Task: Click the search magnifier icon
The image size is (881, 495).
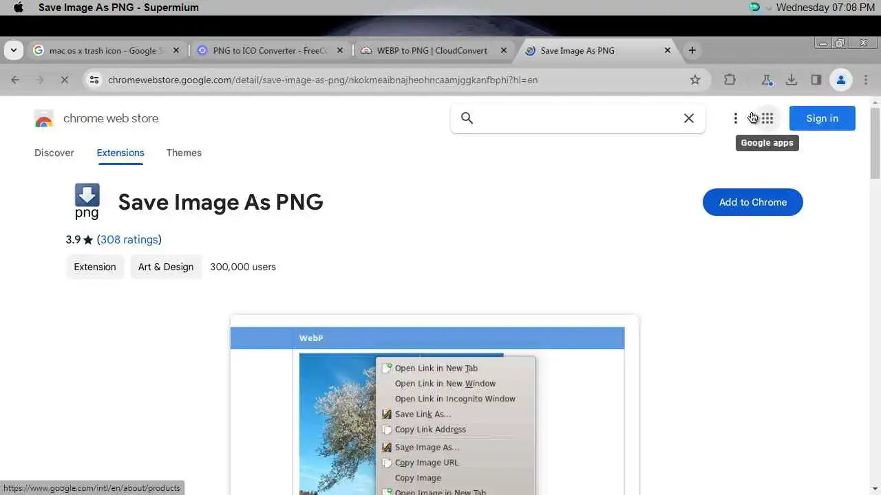Action: 467,118
